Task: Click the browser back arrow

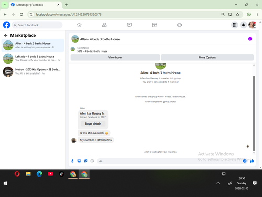Action: (5, 14)
